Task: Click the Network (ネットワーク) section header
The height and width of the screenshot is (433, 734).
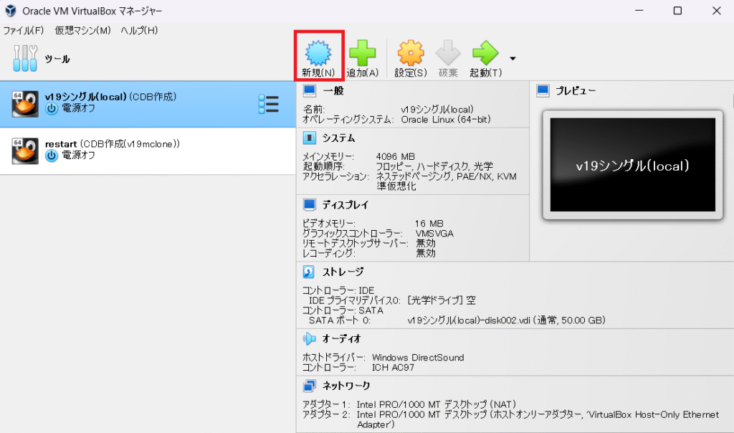Action: click(x=345, y=386)
